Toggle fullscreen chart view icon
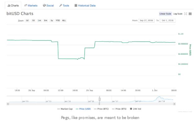The width and height of the screenshot is (196, 121). (x=186, y=14)
